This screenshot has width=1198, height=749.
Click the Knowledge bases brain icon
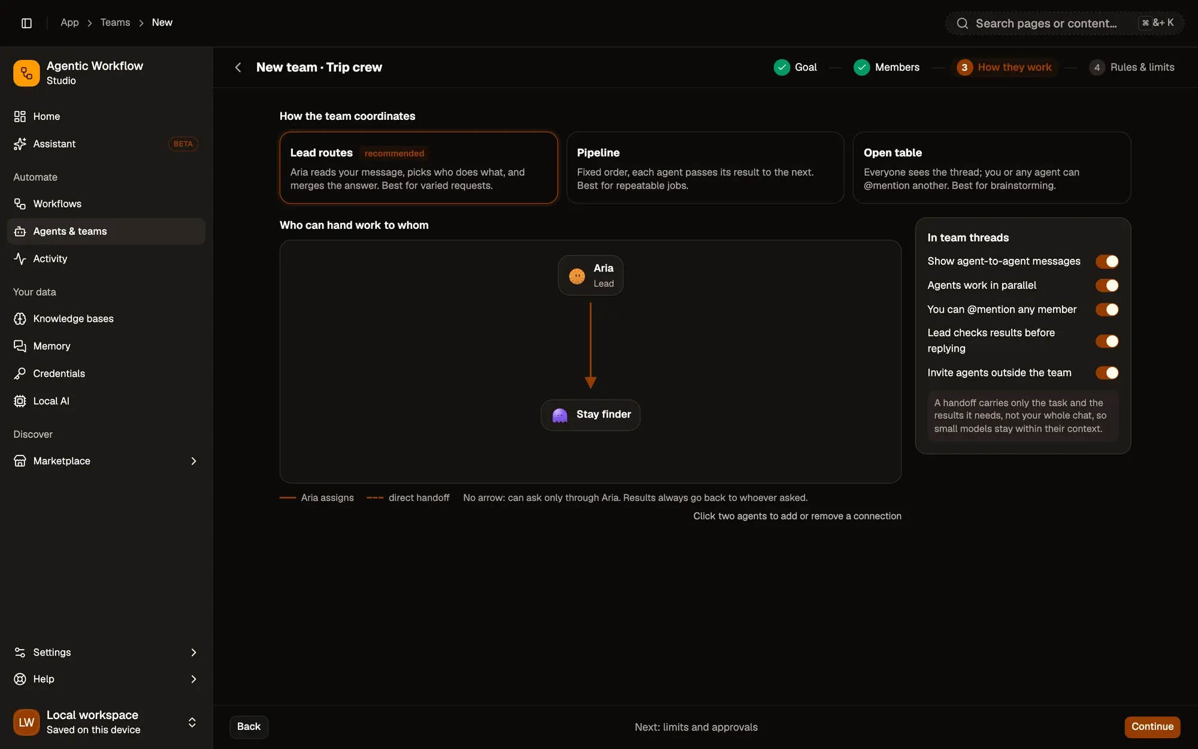coord(20,319)
